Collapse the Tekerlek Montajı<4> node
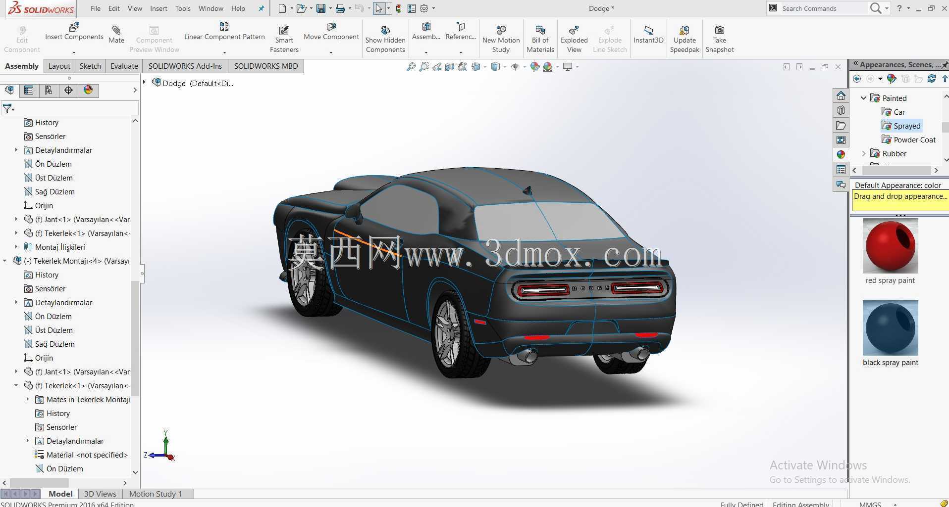 (5, 261)
